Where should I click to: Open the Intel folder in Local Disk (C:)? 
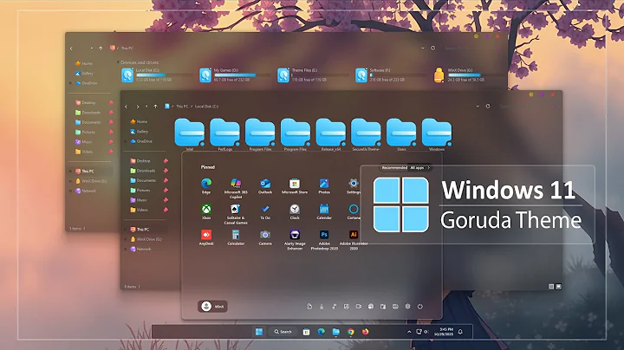[x=190, y=134]
